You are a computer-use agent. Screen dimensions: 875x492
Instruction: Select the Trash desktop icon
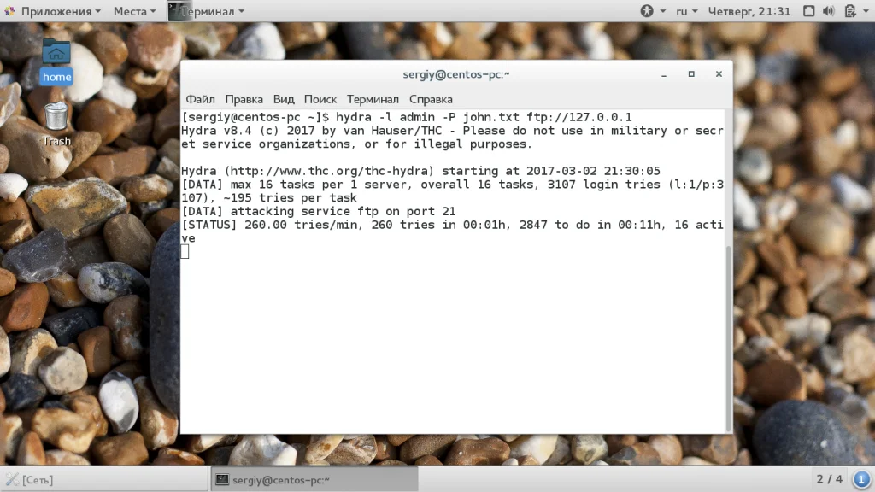tap(56, 124)
